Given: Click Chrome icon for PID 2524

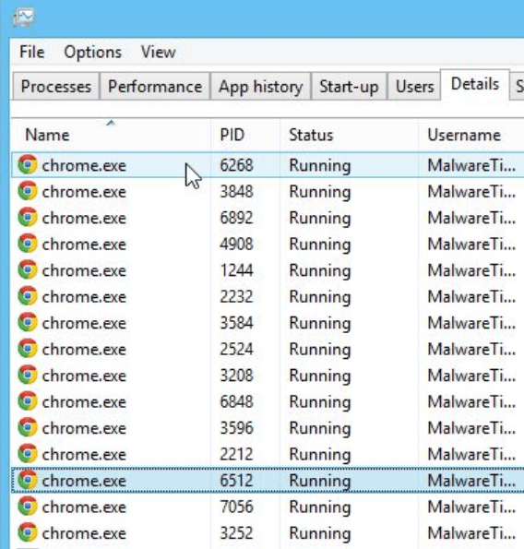Looking at the screenshot, I should click(28, 349).
